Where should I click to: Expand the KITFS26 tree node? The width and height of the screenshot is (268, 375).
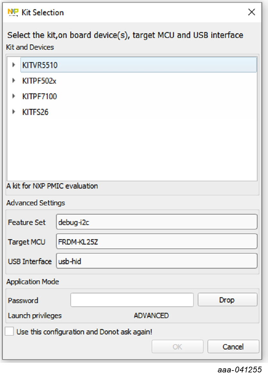point(14,112)
